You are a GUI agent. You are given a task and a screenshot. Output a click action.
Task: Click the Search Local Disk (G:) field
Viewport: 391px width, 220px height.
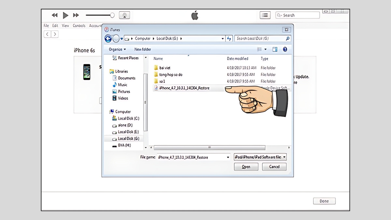263,38
